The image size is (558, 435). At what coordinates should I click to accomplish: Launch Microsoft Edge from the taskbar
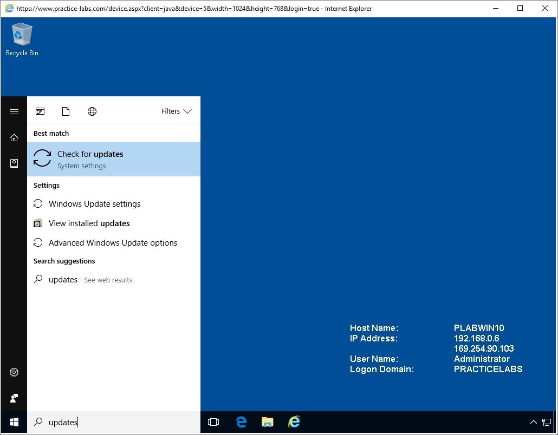[x=241, y=422]
